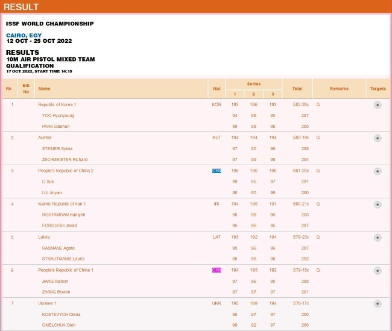The height and width of the screenshot is (331, 392).
Task: Select team Islamic Republic of Iran 1
Action: click(x=62, y=204)
